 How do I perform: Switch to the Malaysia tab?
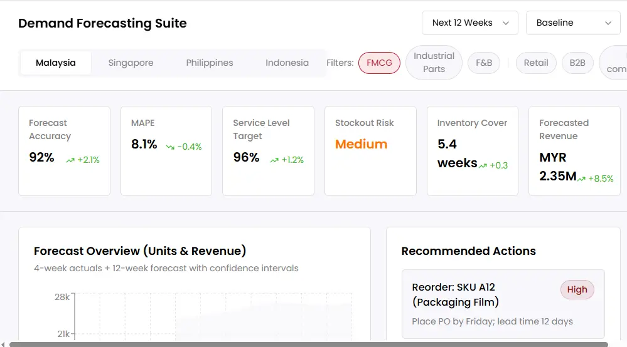coord(56,63)
